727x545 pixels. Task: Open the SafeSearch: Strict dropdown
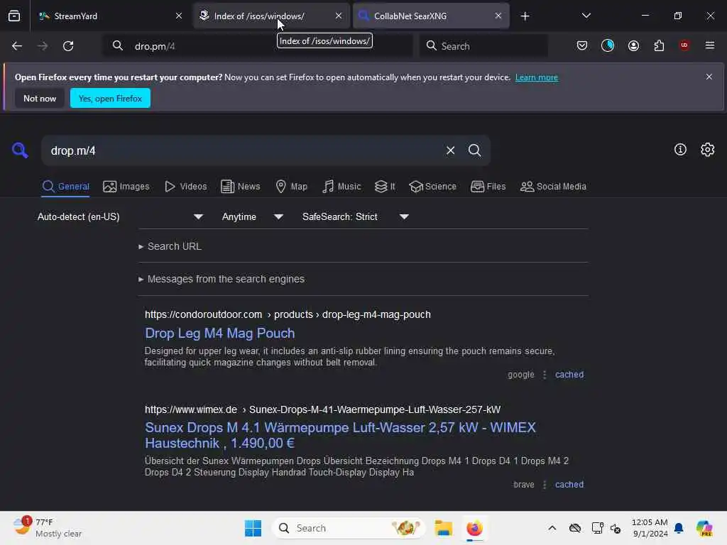tap(356, 216)
